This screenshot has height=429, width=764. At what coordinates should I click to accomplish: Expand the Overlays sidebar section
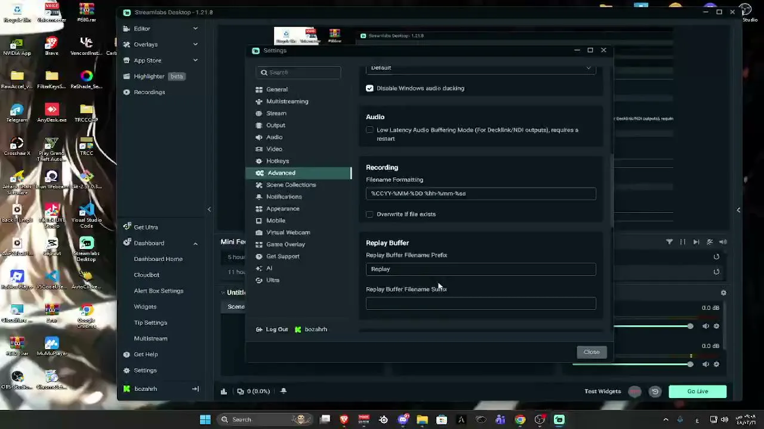[x=195, y=44]
